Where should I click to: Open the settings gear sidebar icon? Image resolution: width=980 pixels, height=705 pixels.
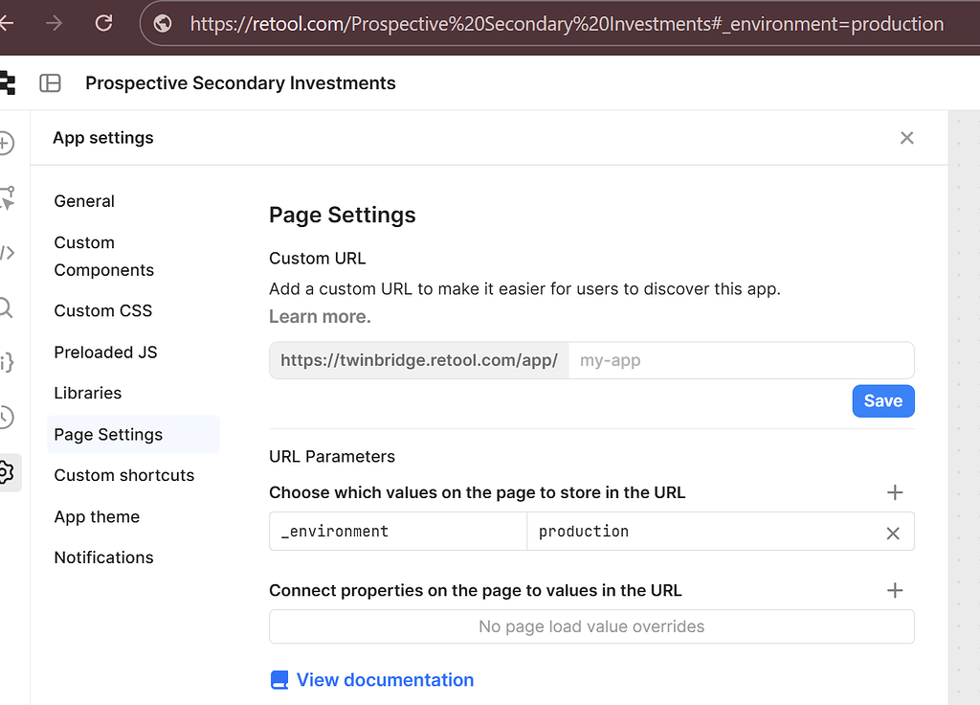8,472
